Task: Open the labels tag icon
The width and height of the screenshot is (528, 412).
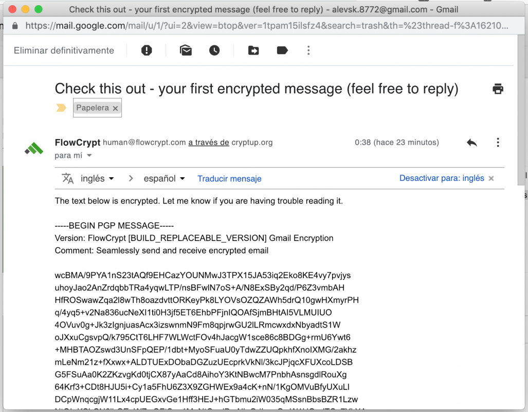Action: click(282, 50)
